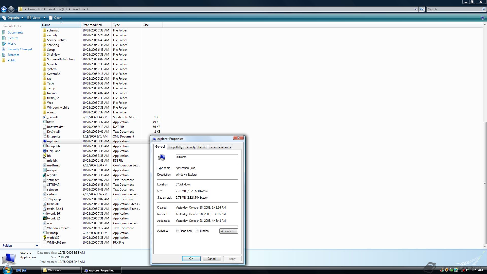Switch to the Previous Versions tab

(x=220, y=147)
